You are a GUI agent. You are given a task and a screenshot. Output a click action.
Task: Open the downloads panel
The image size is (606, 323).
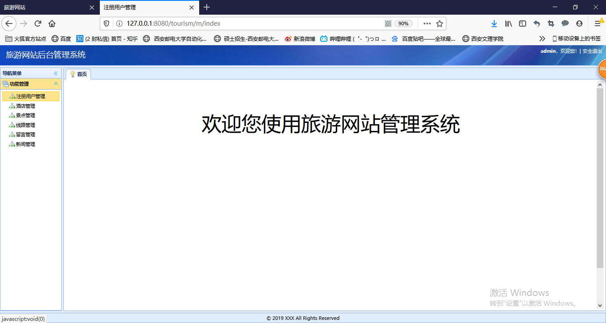[x=494, y=24]
